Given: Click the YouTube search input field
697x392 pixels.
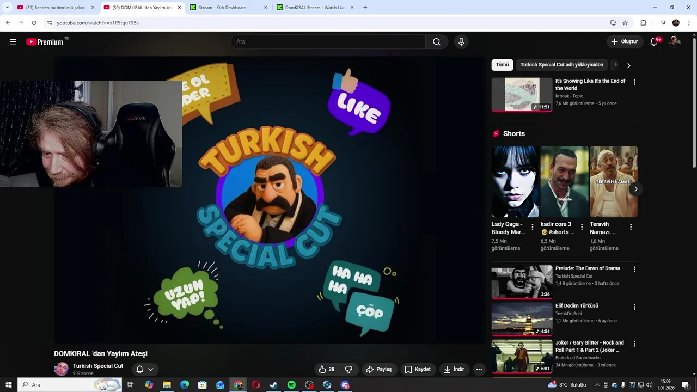Looking at the screenshot, I should pyautogui.click(x=328, y=42).
